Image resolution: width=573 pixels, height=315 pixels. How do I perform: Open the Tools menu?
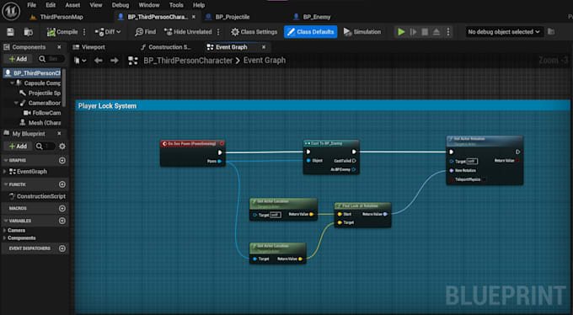[176, 5]
